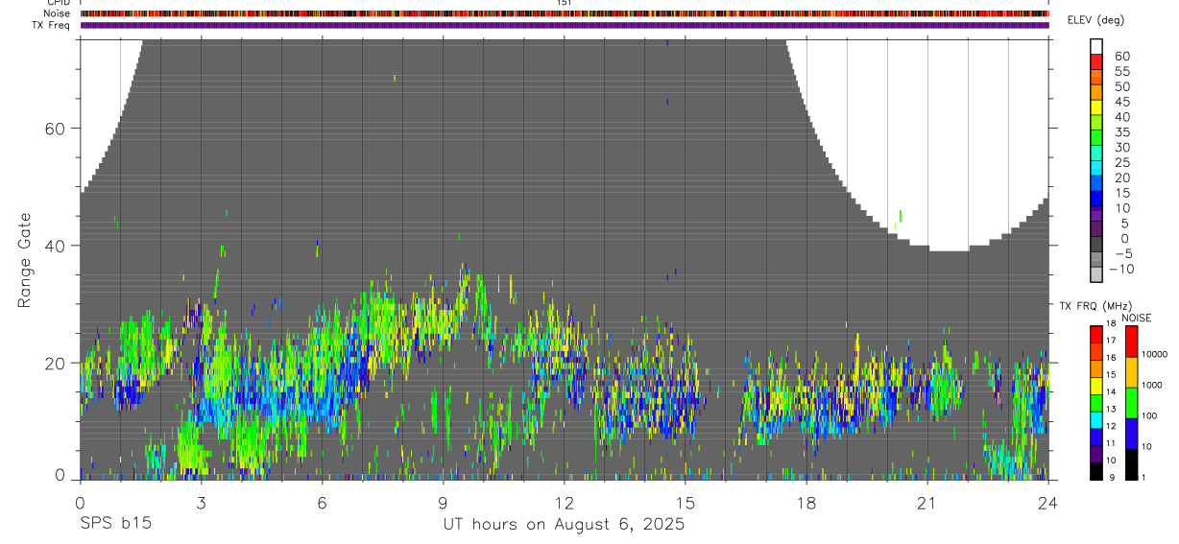
Task: Click the 'ELEV (deg)' colorbar title
Action: pos(1095,20)
